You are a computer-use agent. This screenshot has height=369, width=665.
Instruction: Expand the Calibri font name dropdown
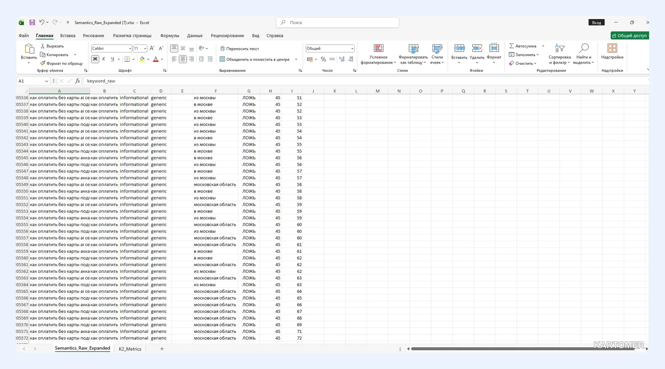(130, 49)
